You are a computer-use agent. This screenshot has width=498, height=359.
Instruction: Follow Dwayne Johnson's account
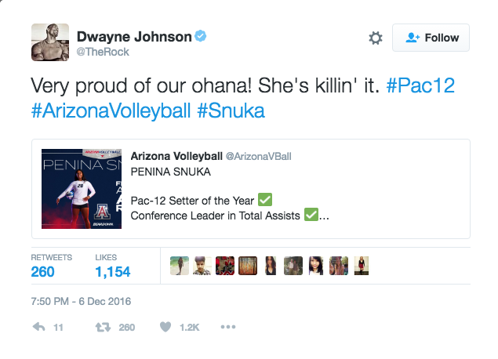[x=431, y=38]
